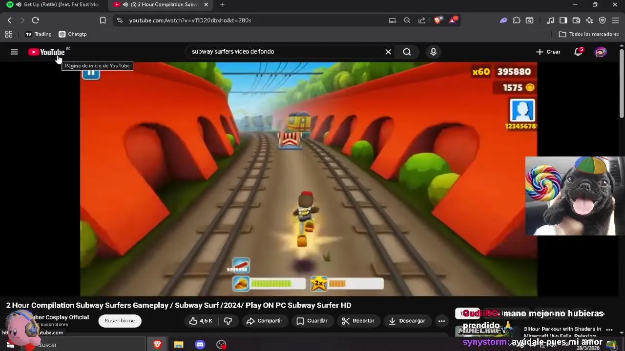Go back in browser history
The image size is (625, 351).
coord(9,20)
